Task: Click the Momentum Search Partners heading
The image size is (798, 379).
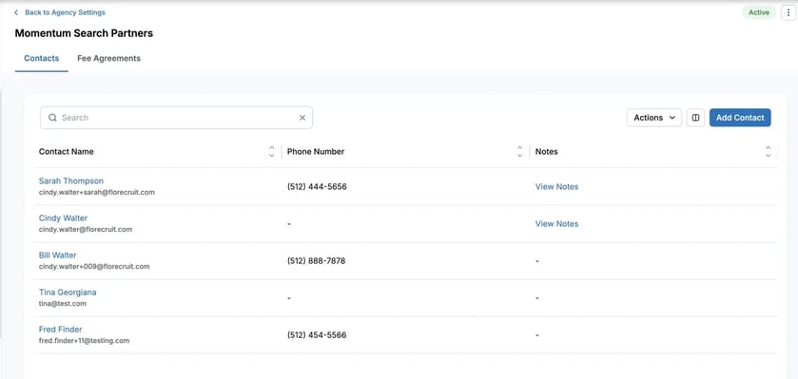Action: (84, 33)
